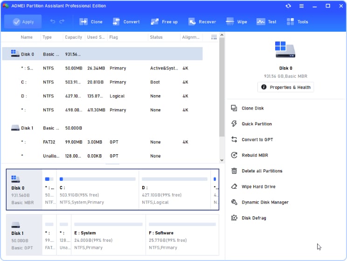
Task: Select Disk 1 block in disk map
Action: point(24,235)
